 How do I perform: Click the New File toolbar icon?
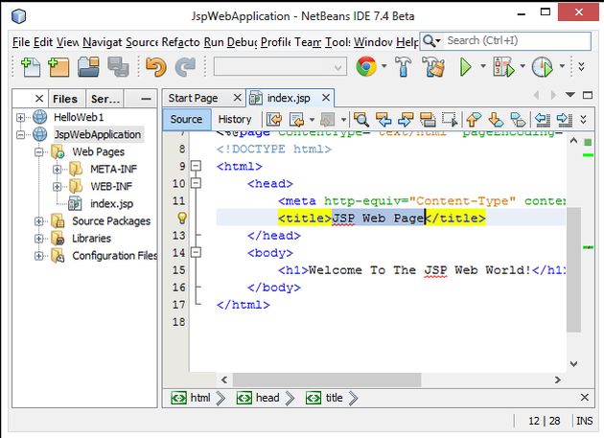coord(31,67)
